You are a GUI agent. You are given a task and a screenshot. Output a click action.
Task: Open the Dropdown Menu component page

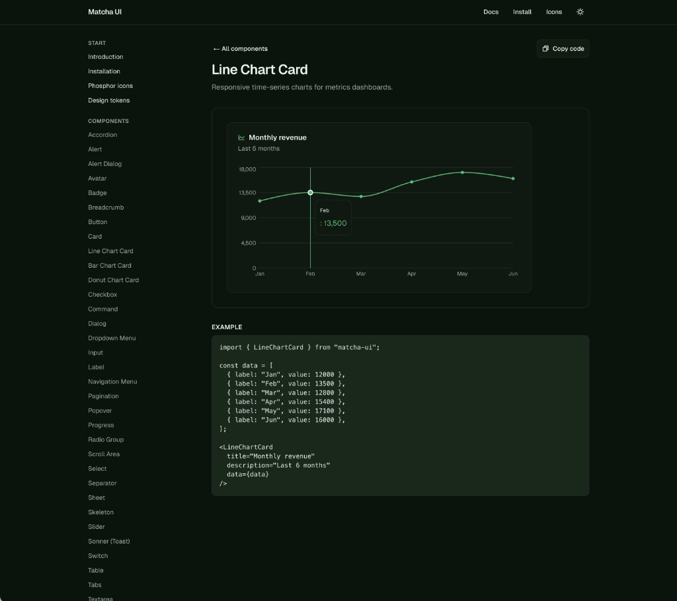[112, 338]
